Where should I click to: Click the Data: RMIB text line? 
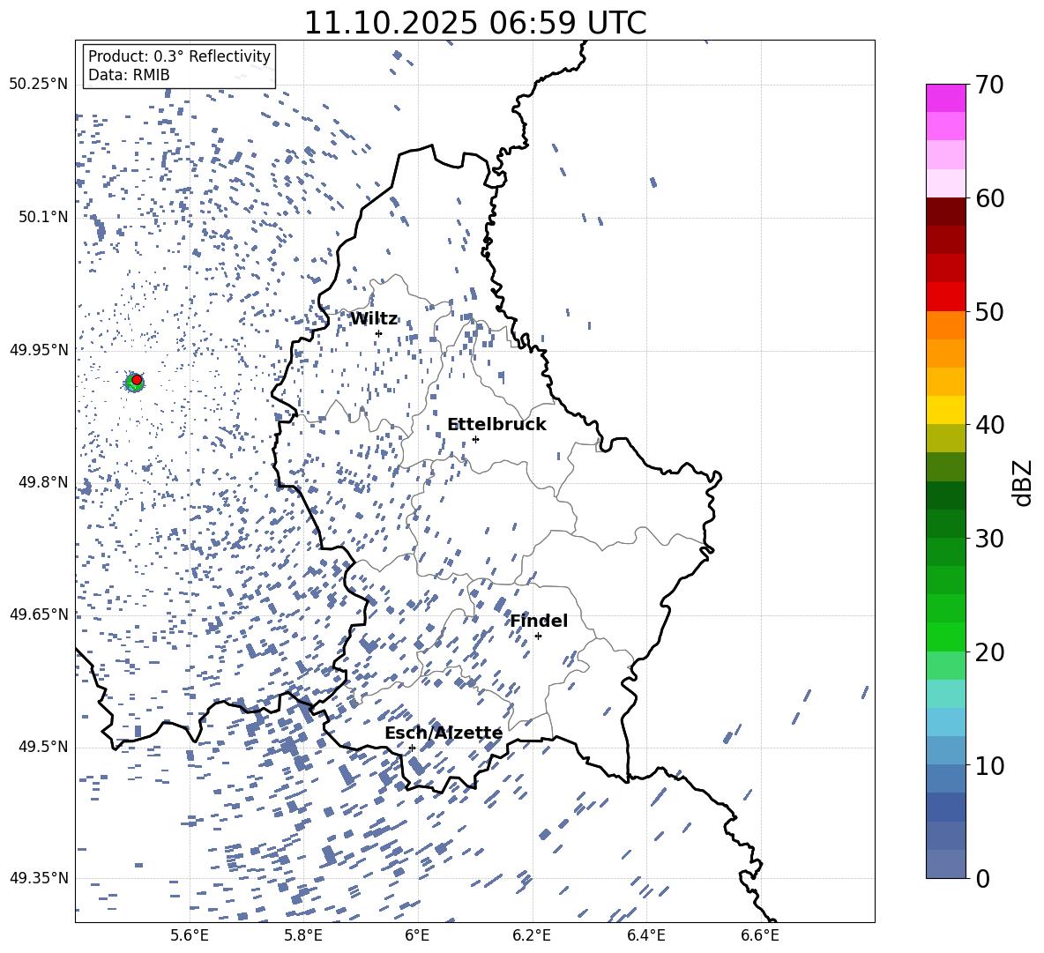point(129,76)
